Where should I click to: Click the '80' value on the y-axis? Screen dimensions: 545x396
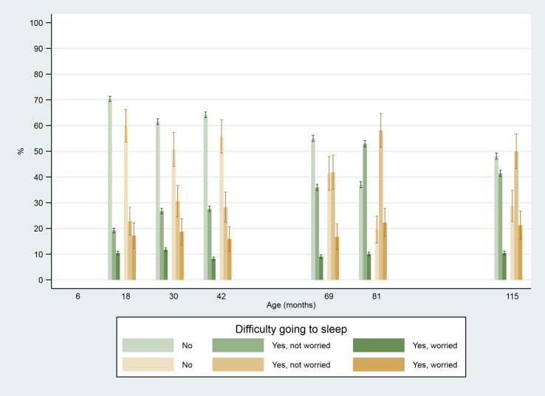(x=38, y=74)
